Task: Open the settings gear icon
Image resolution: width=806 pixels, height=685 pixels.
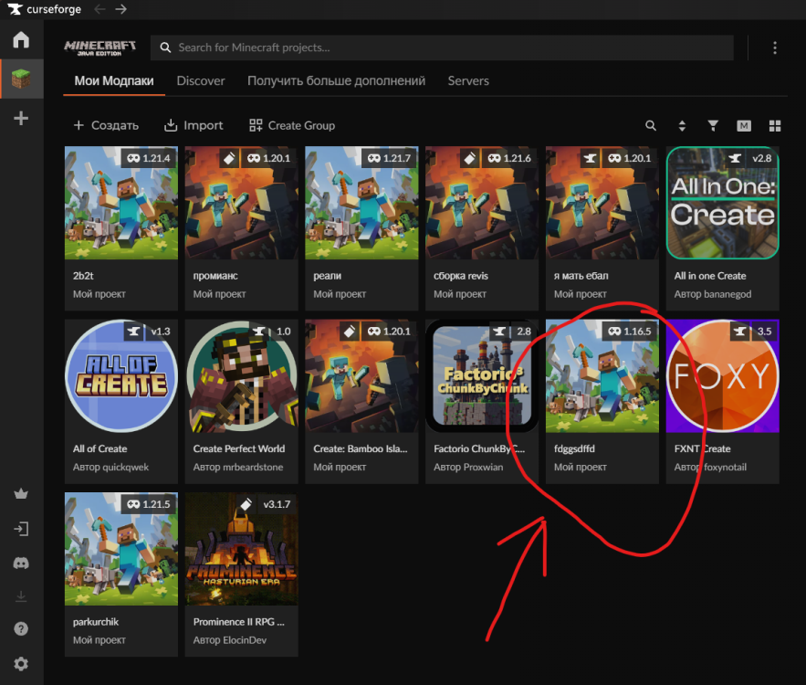Action: coord(21,664)
